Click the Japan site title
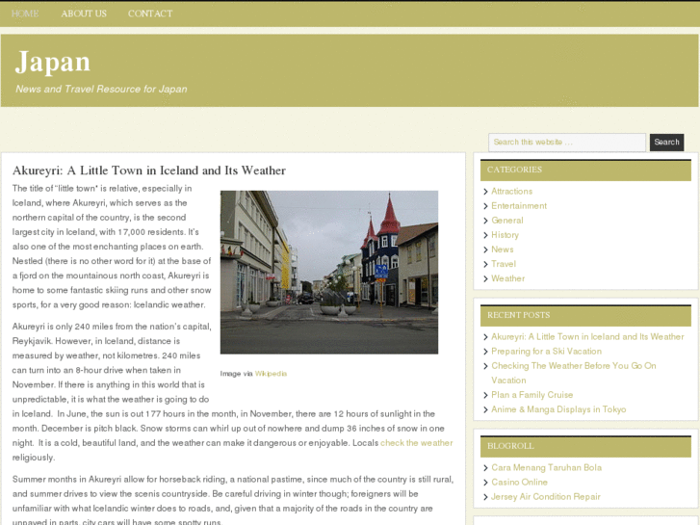The height and width of the screenshot is (525, 700). (x=53, y=62)
